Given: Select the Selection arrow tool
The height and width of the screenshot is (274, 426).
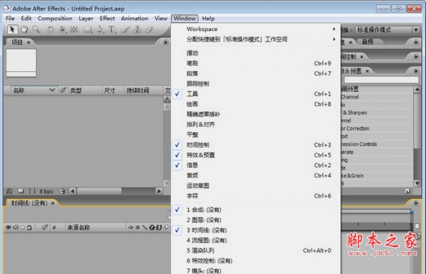Looking at the screenshot, I should tap(12, 29).
